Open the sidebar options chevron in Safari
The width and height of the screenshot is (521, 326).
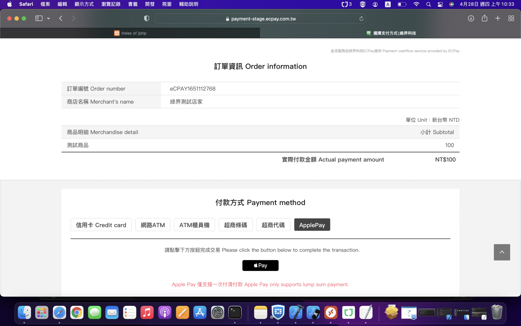49,18
